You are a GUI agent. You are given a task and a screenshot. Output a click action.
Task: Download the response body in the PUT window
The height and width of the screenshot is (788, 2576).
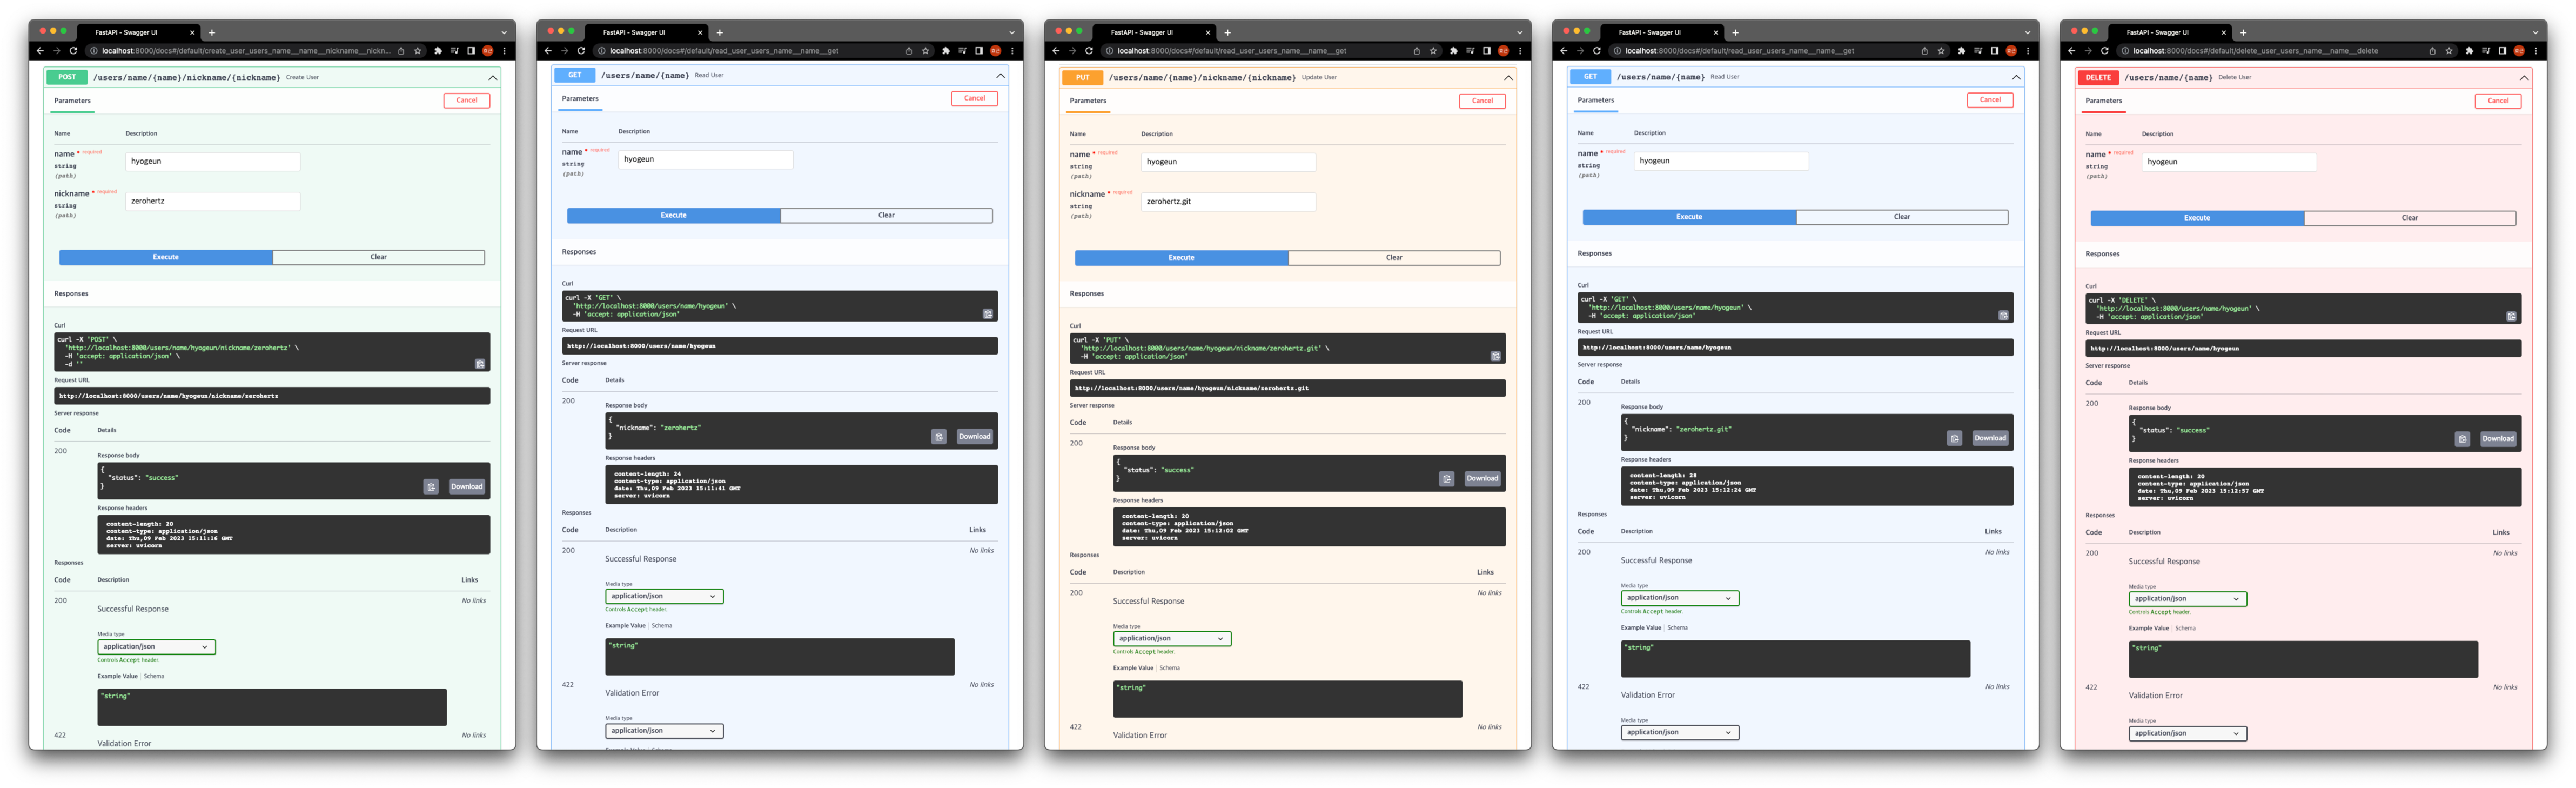click(1482, 479)
